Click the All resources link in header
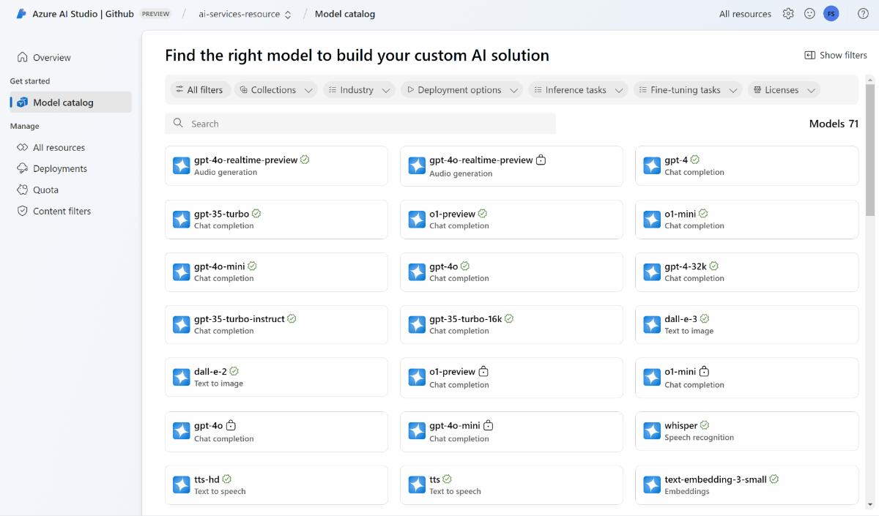 [745, 14]
